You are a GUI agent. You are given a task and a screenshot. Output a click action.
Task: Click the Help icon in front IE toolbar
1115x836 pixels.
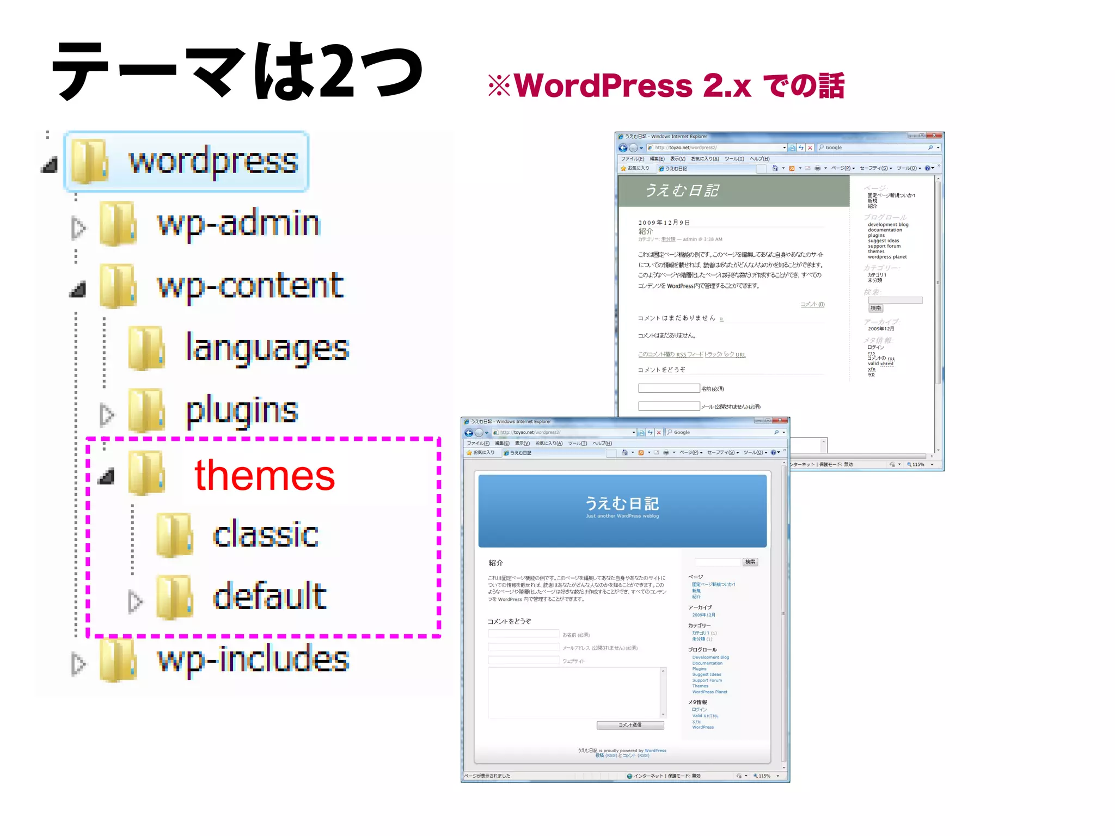coord(773,452)
